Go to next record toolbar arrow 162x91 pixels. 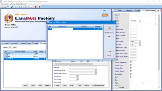[x=22, y=7]
